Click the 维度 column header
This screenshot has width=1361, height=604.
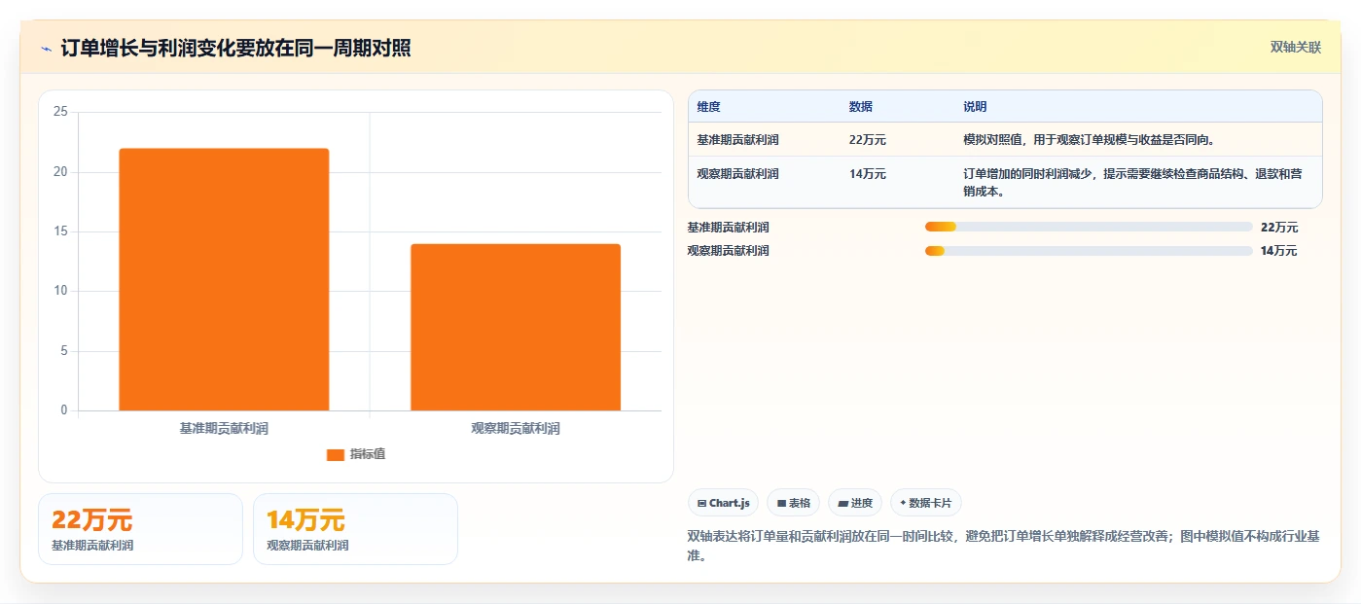click(709, 107)
